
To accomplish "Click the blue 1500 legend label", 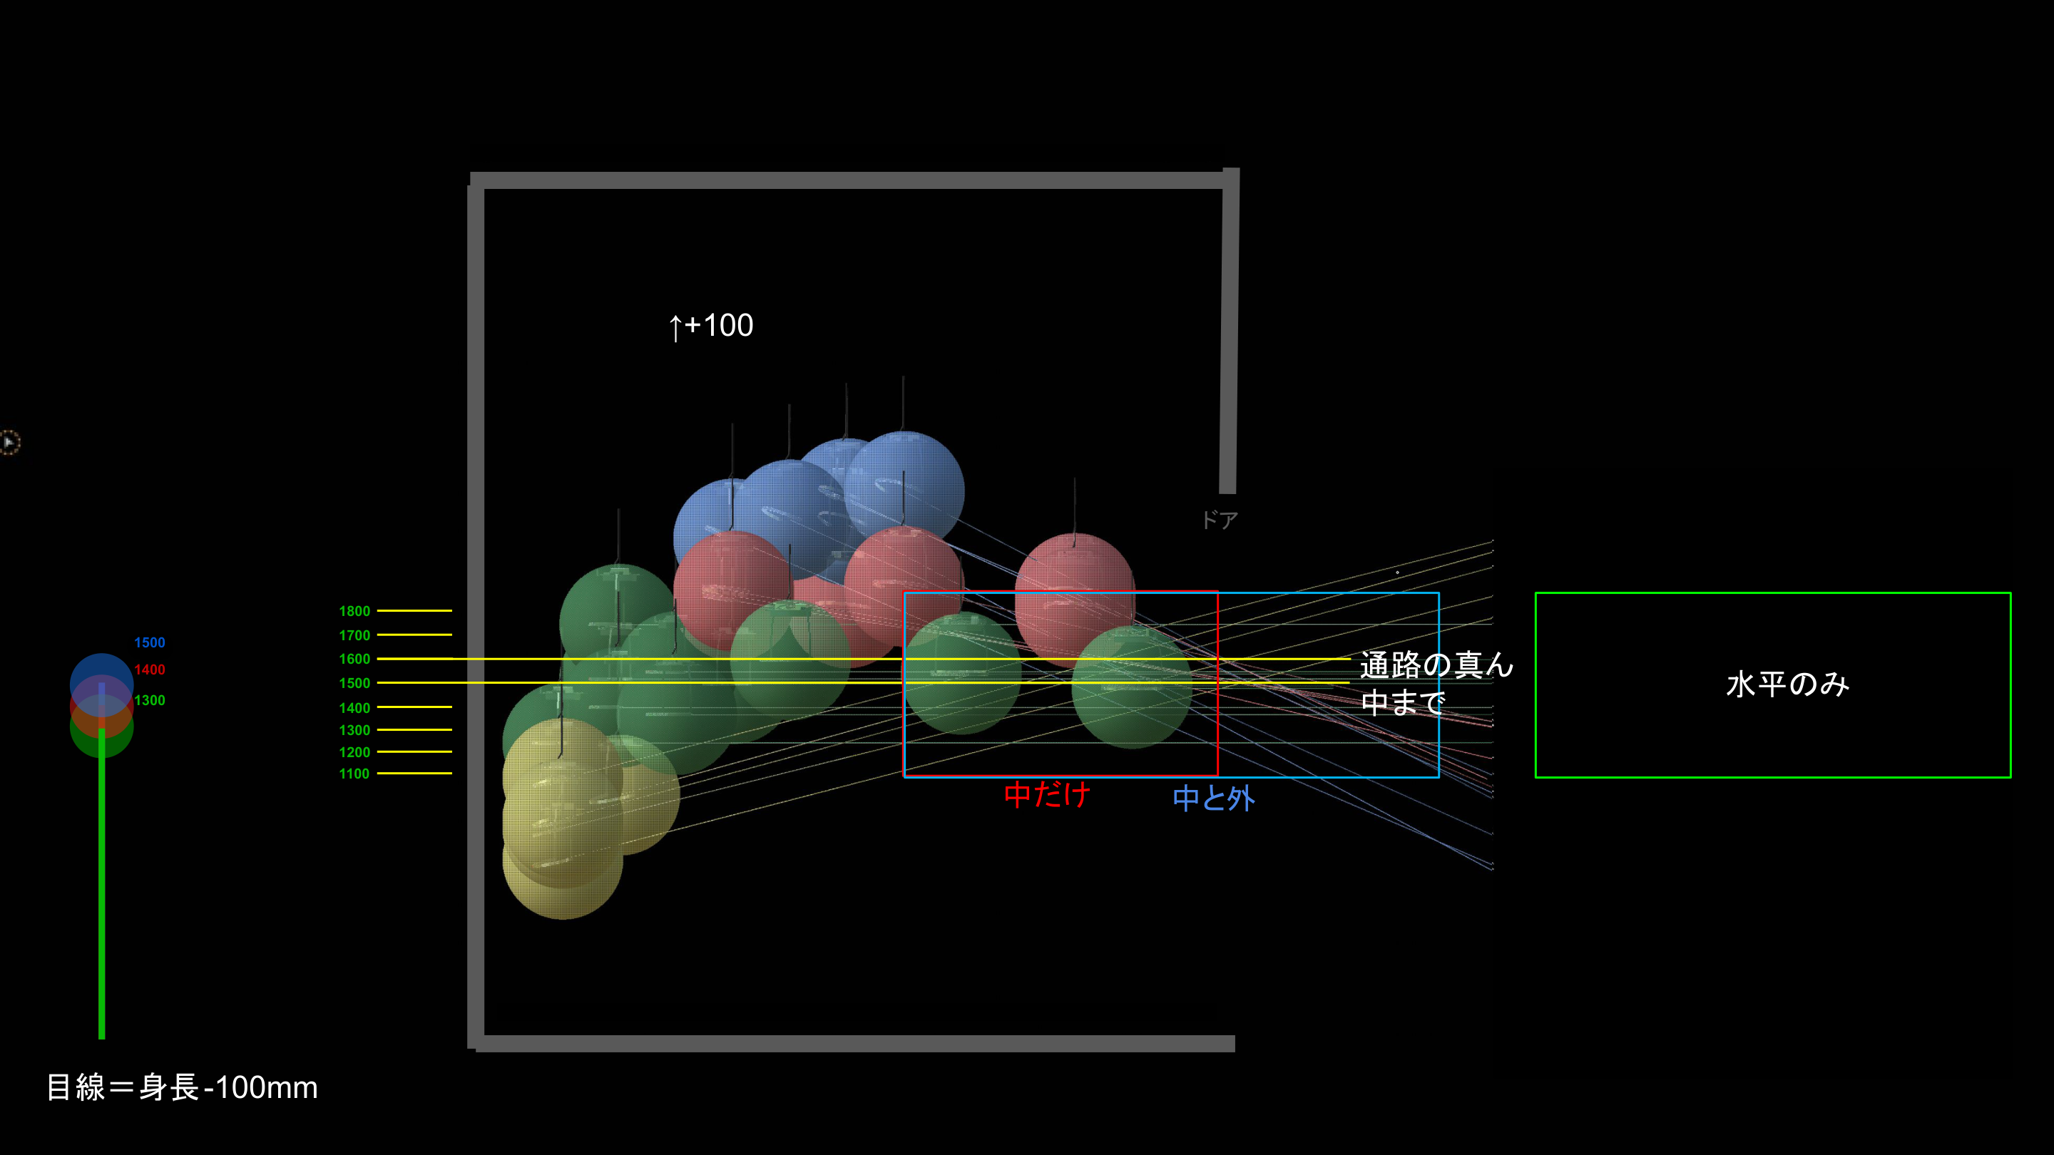I will [150, 642].
